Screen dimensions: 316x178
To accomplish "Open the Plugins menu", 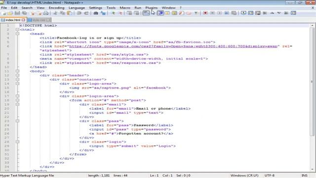I will tap(152, 8).
